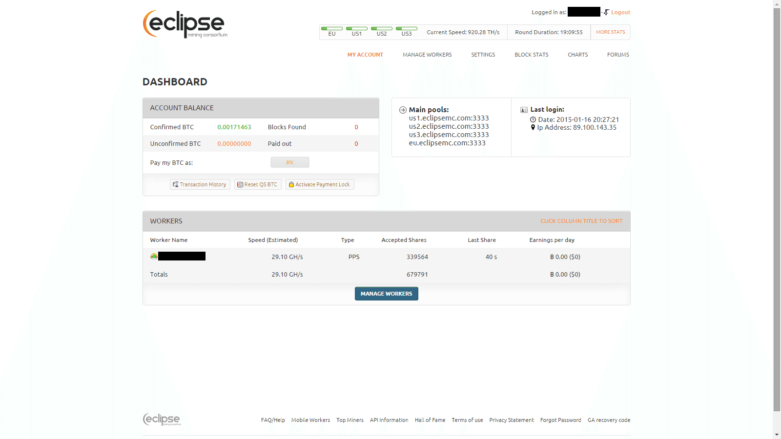Viewport: 781px width, 439px height.
Task: Open Forgot Password footer link
Action: pos(561,420)
